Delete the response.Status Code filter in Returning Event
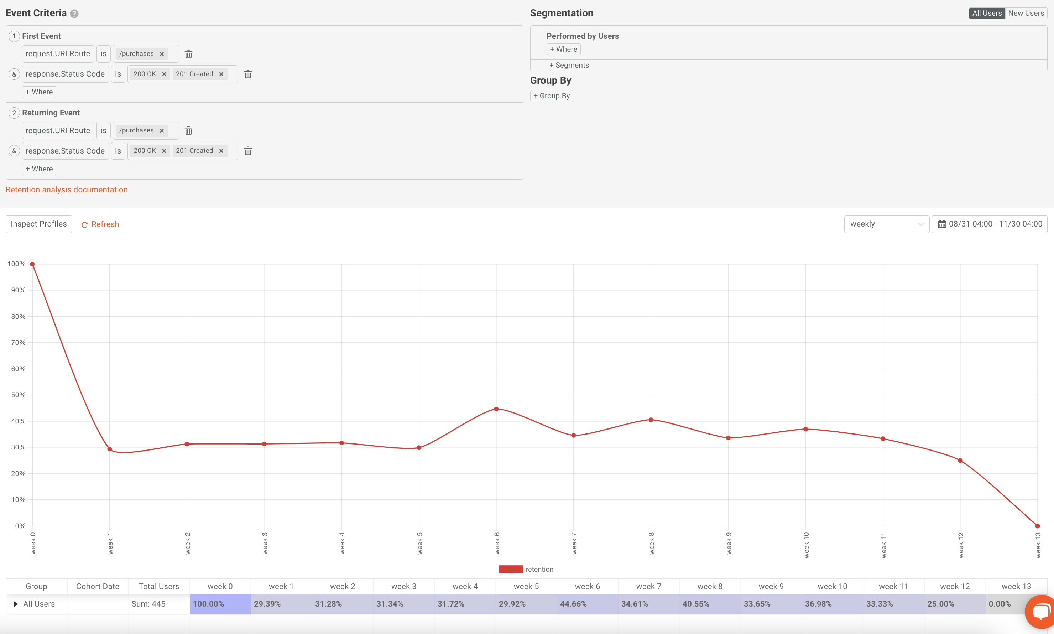 point(248,151)
